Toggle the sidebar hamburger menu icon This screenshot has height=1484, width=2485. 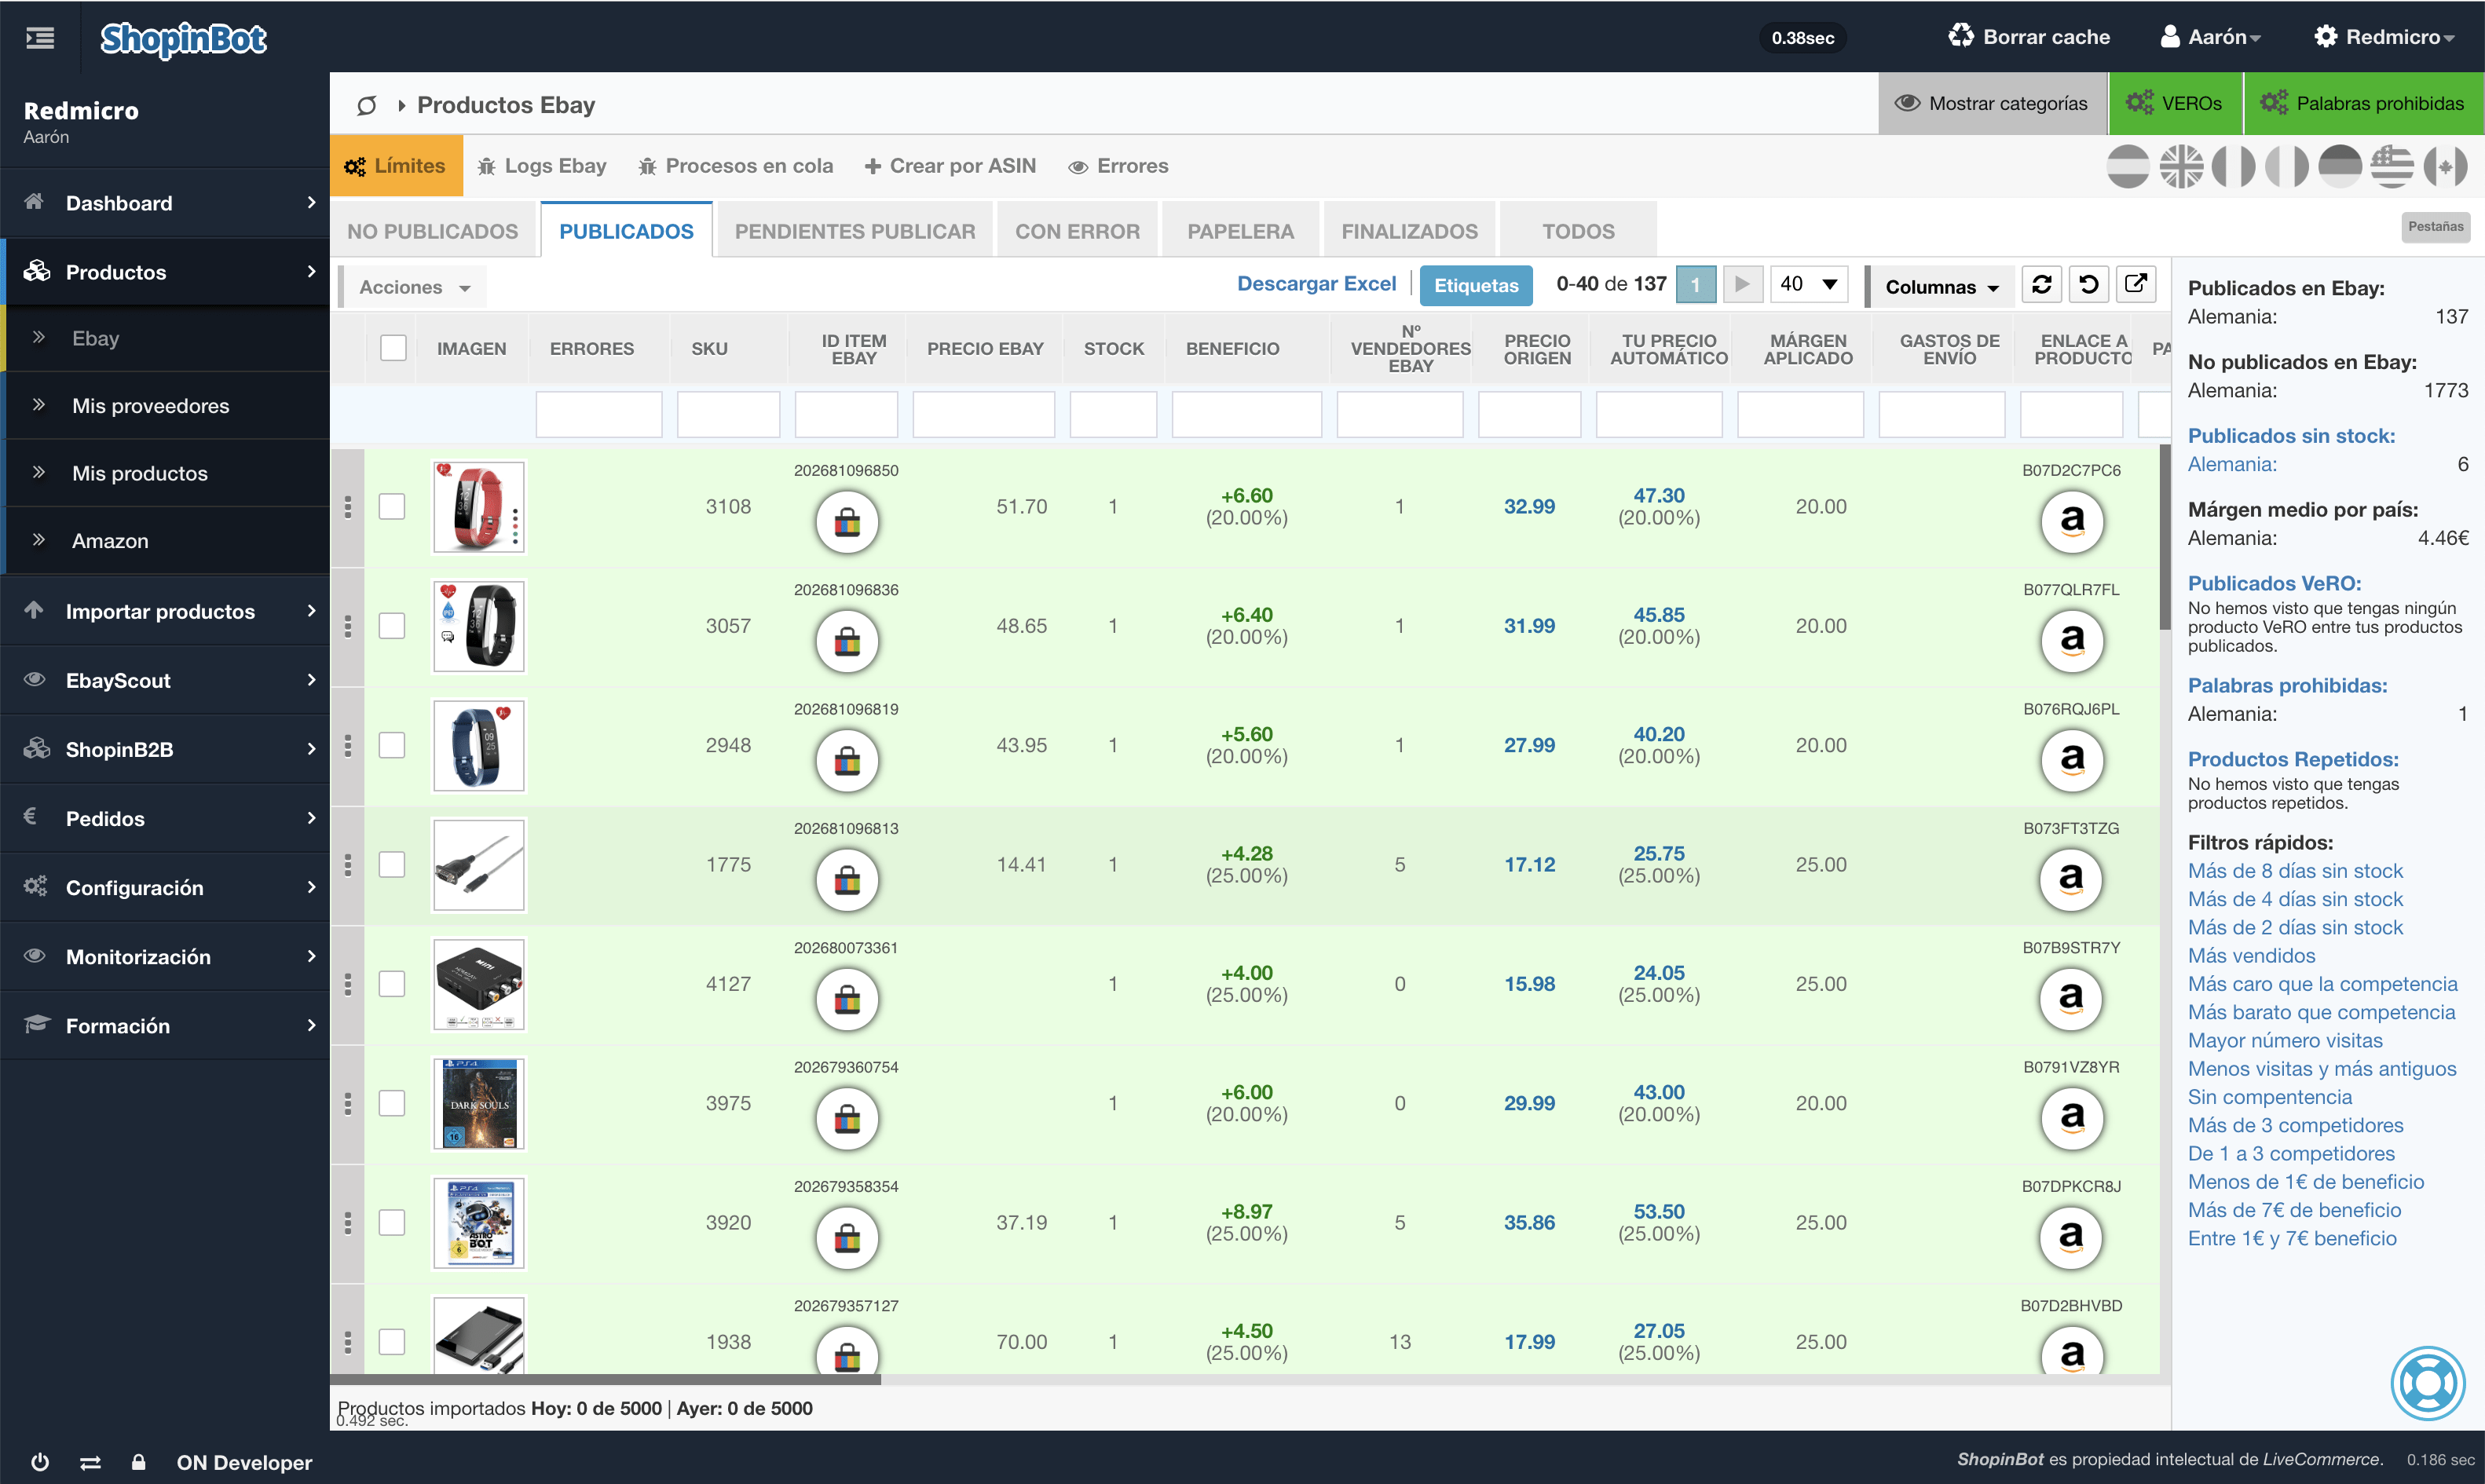tap(40, 38)
